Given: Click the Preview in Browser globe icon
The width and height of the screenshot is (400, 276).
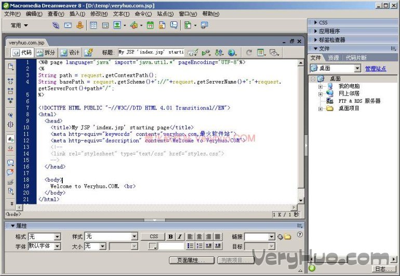Looking at the screenshot, I should click(x=232, y=53).
